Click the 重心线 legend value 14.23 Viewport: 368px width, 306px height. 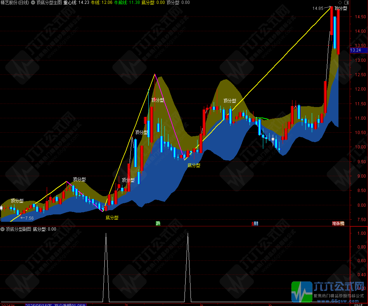coord(83,2)
